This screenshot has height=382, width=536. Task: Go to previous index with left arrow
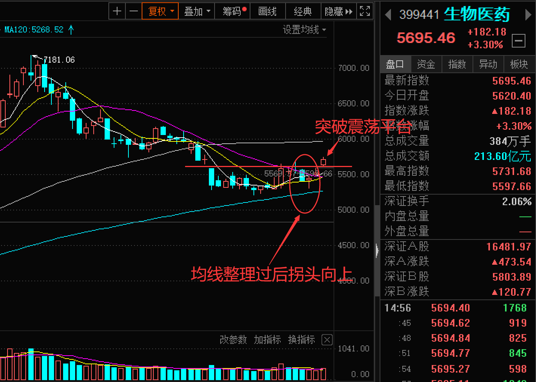pyautogui.click(x=388, y=15)
